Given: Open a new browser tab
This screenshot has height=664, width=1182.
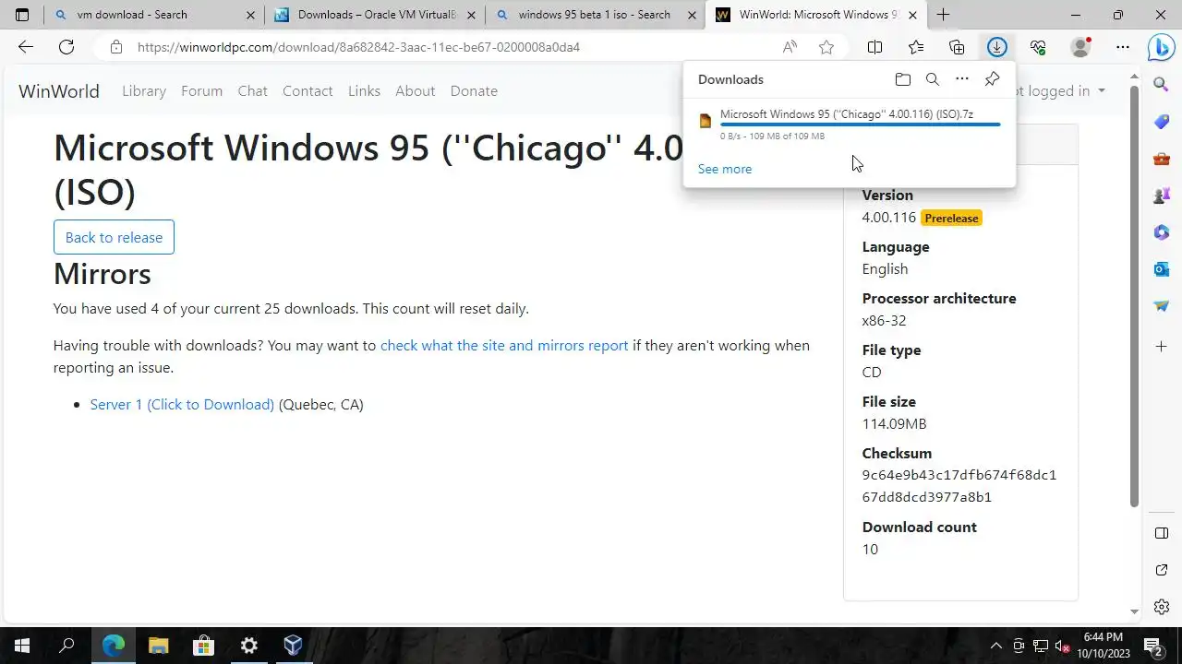Looking at the screenshot, I should point(943,15).
